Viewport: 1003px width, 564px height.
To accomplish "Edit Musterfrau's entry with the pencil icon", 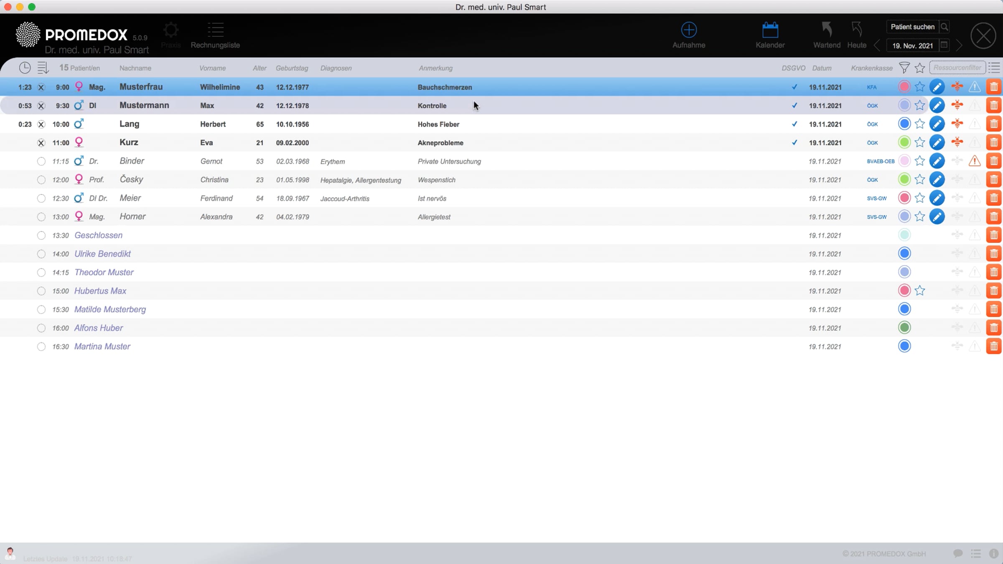I will [937, 87].
